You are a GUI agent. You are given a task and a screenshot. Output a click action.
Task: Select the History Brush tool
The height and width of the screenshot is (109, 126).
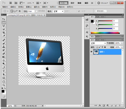tap(4, 50)
